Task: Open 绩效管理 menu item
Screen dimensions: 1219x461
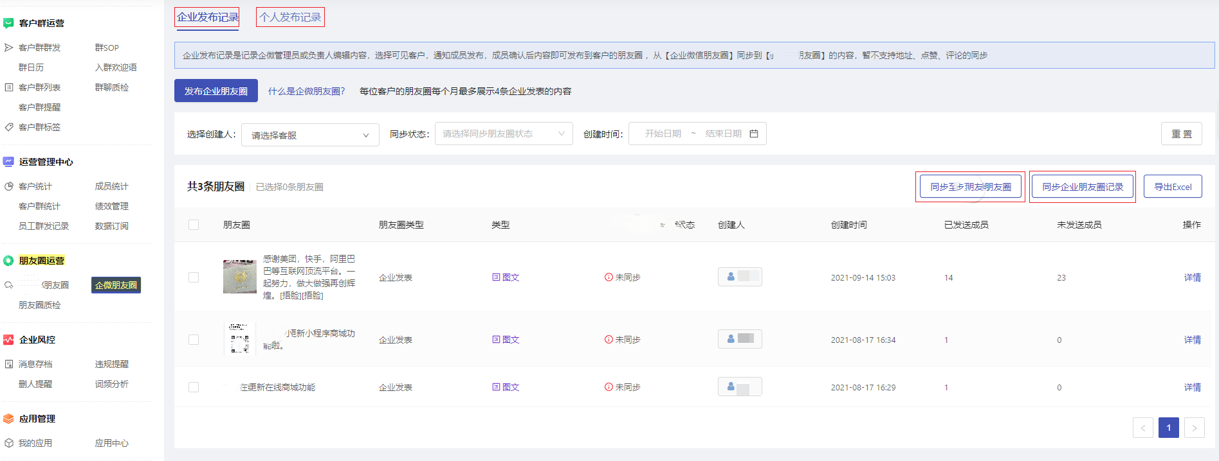Action: click(112, 206)
